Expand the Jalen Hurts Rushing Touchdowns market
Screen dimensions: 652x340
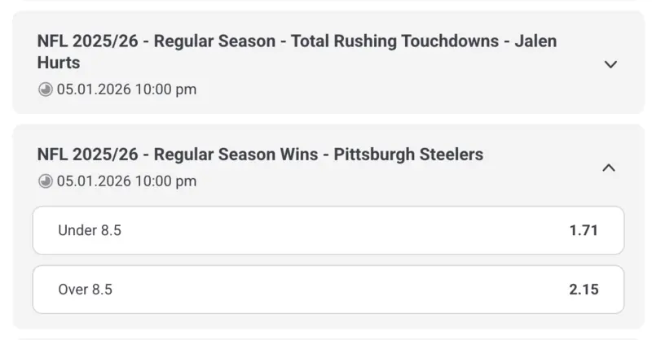610,64
